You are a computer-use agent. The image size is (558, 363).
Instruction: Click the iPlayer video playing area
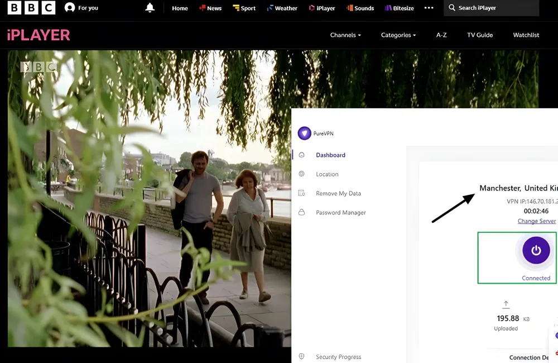coord(150,198)
